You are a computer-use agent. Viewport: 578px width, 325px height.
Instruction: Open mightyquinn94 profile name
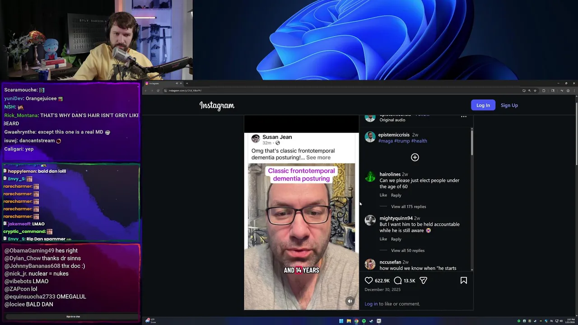tap(396, 218)
